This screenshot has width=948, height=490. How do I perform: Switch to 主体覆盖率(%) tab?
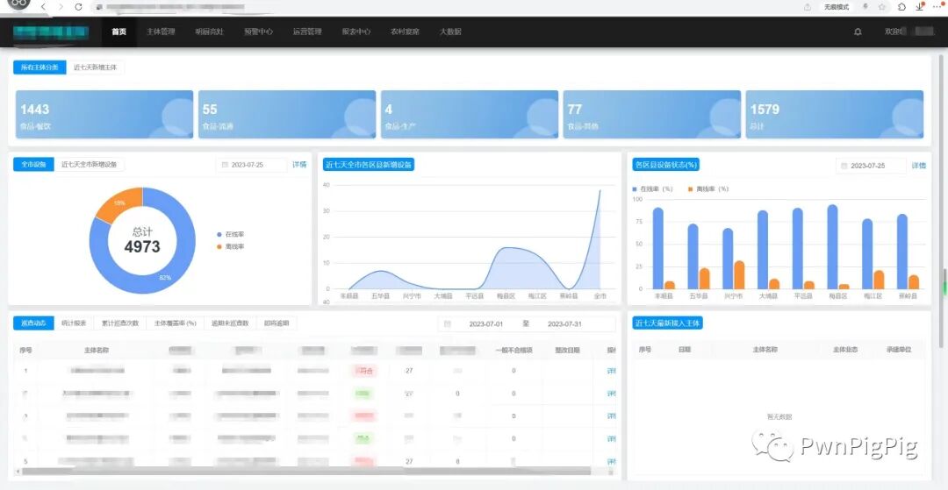coord(176,323)
